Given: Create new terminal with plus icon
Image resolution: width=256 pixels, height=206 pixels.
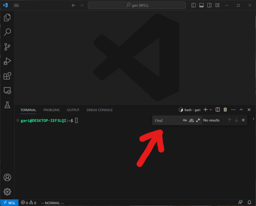Looking at the screenshot, I should click(x=206, y=110).
